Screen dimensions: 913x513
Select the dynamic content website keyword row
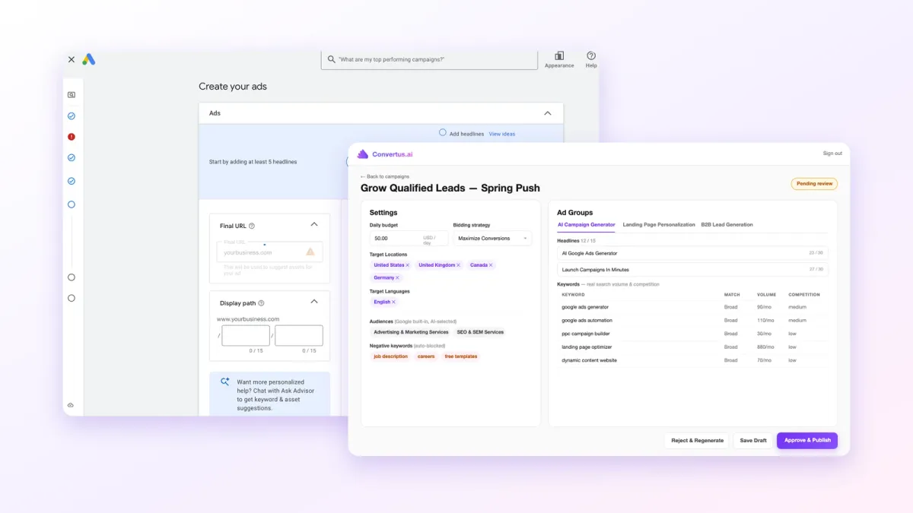(692, 360)
